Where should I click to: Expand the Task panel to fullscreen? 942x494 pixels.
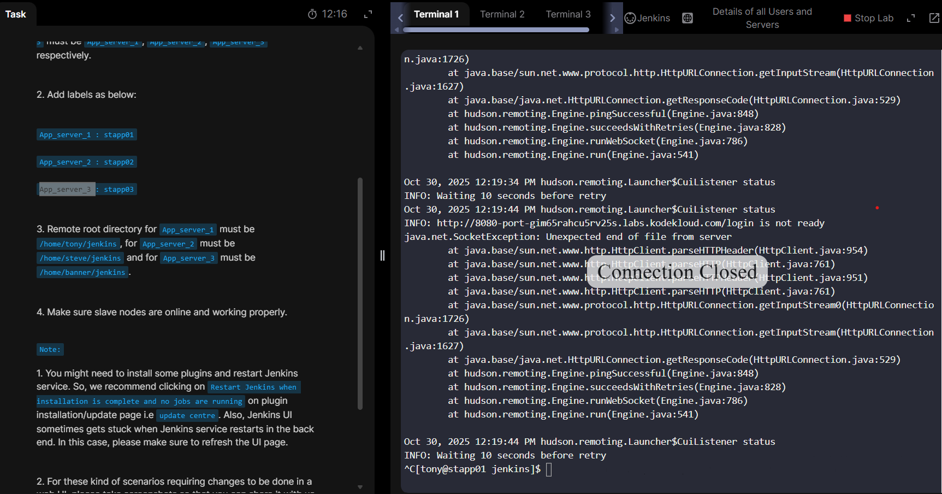pyautogui.click(x=368, y=14)
